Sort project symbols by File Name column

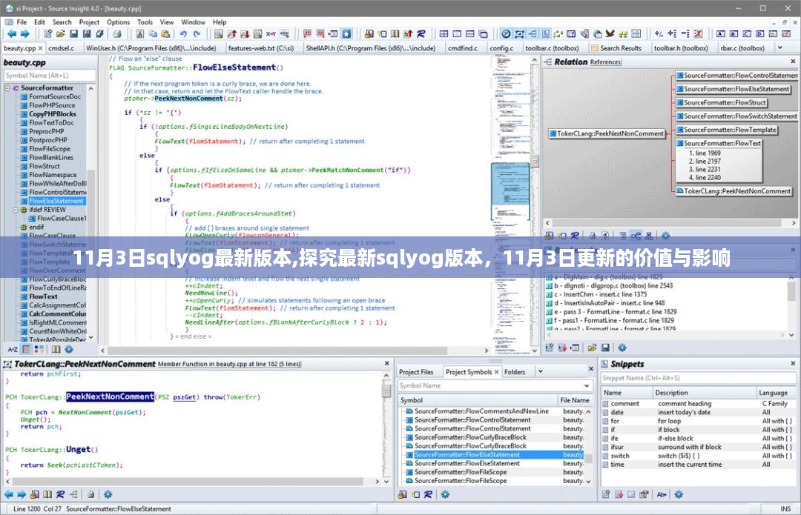pyautogui.click(x=575, y=400)
